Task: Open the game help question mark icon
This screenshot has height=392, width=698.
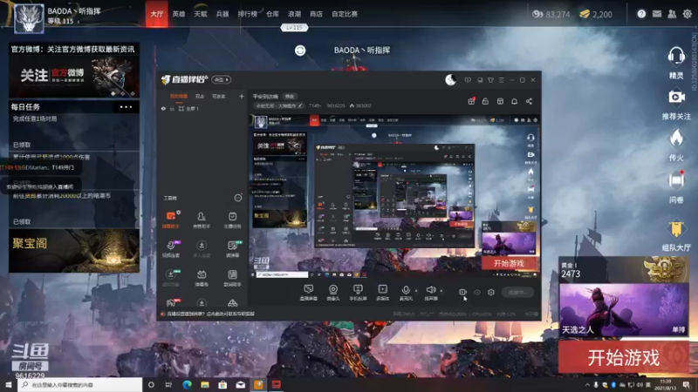Action: [641, 14]
